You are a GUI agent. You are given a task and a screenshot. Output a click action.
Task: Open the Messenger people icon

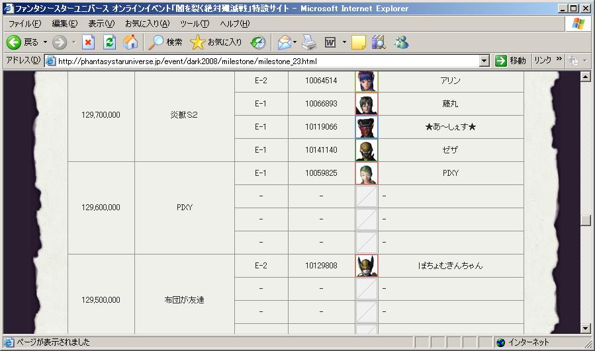pos(401,42)
